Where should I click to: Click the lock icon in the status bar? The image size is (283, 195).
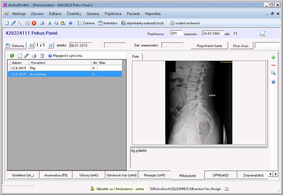(x=227, y=189)
